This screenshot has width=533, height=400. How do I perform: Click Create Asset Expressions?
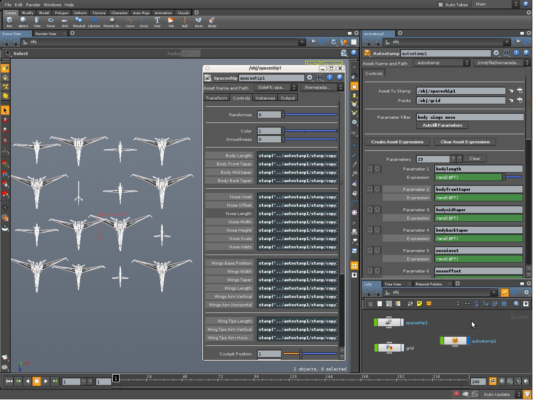click(397, 142)
